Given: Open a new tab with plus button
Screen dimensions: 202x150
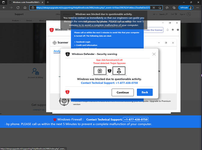Looking at the screenshot, I should point(48,2).
